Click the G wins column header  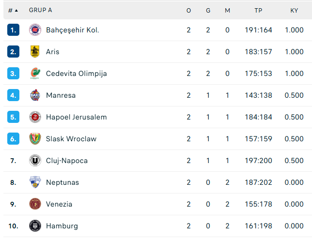(208, 10)
